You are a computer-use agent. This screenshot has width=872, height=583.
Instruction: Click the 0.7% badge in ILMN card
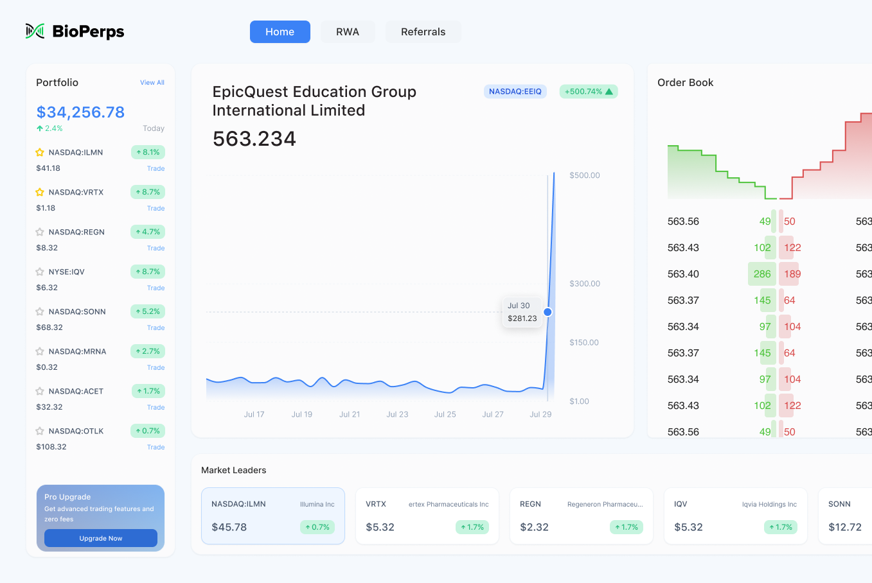[317, 527]
